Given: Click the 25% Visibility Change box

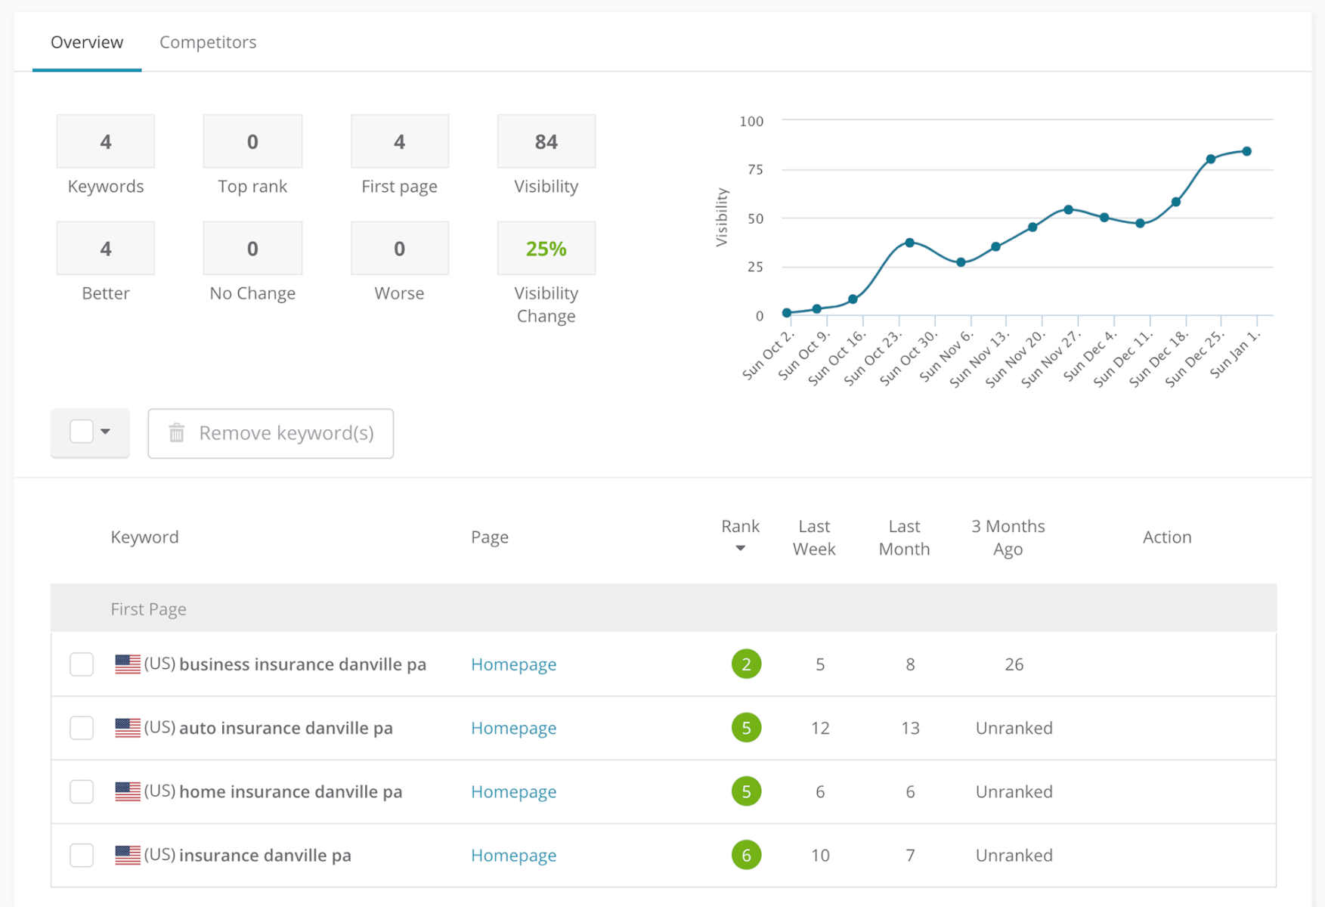Looking at the screenshot, I should coord(546,248).
